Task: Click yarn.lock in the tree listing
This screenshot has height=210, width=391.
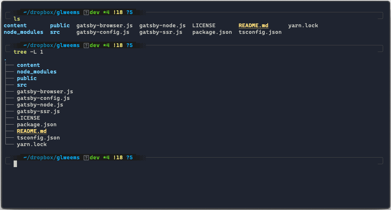Action: tap(31, 144)
